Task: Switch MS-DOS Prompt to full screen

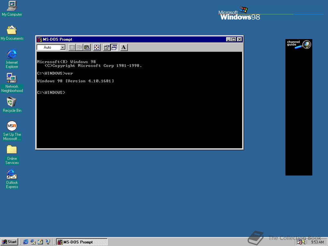Action: tap(97, 47)
